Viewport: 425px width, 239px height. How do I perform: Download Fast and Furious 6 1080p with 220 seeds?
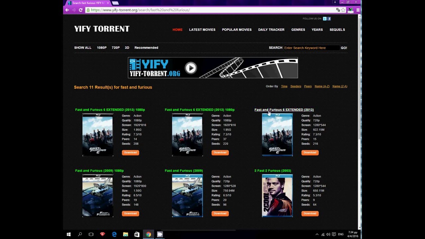(x=220, y=153)
